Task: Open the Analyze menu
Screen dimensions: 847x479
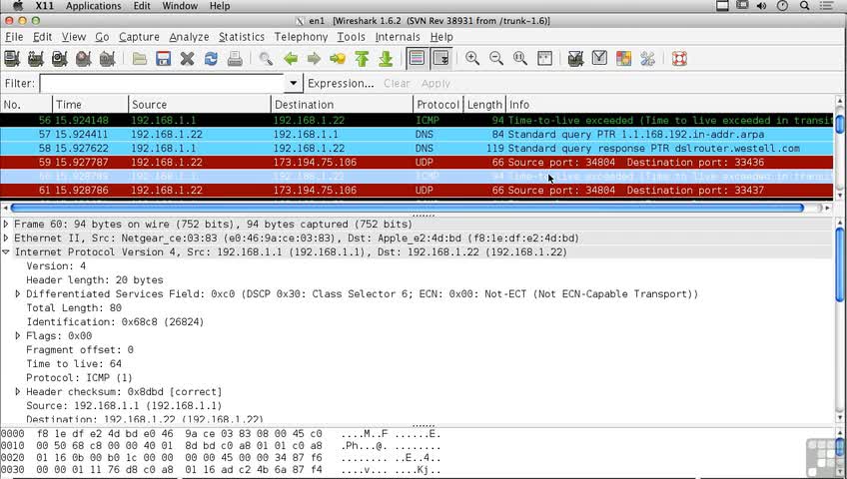Action: click(x=189, y=37)
